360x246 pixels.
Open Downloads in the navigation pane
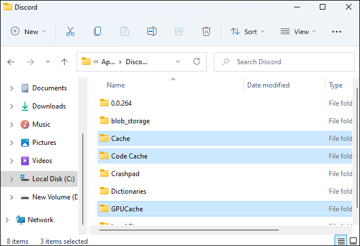[49, 106]
